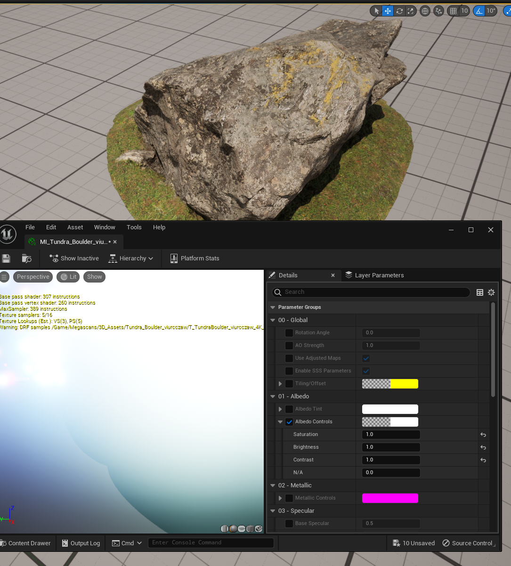Image resolution: width=511 pixels, height=566 pixels.
Task: Collapse the 00 - Global group
Action: [x=273, y=320]
